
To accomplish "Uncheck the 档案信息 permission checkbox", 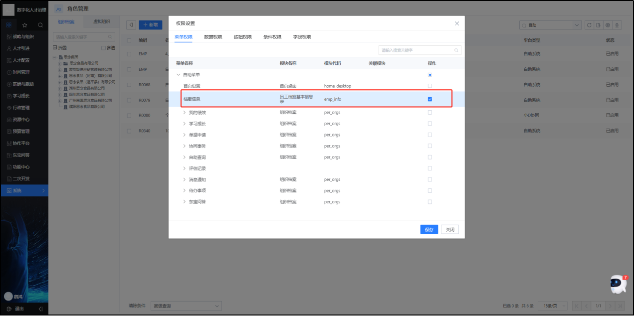I will [x=429, y=99].
